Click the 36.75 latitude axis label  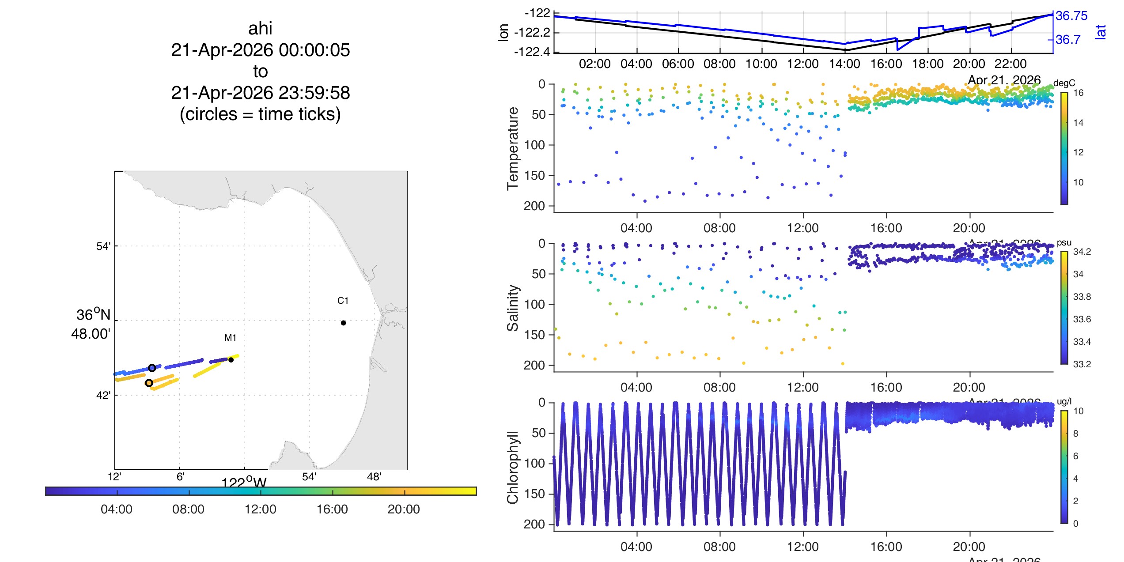tap(1071, 16)
